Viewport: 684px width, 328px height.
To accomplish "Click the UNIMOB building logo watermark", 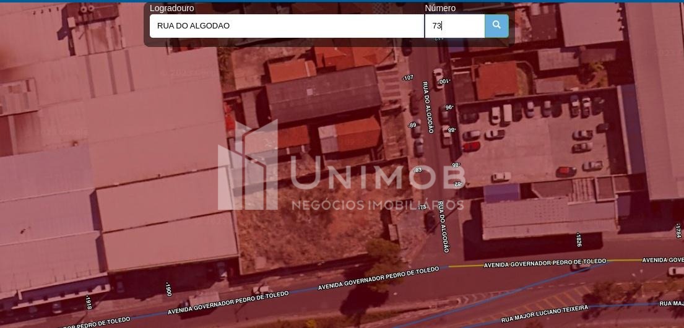I will tap(248, 166).
